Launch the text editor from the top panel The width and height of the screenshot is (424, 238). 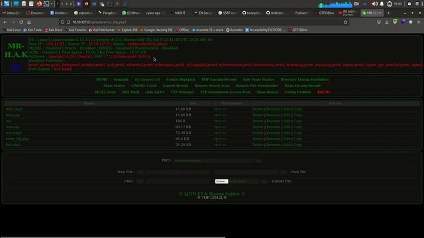pyautogui.click(x=31, y=4)
